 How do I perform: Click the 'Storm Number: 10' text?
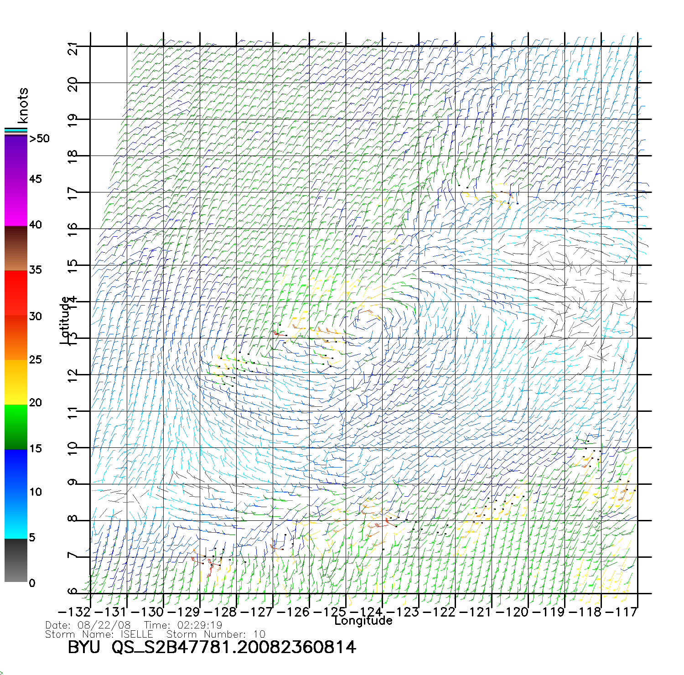point(215,634)
